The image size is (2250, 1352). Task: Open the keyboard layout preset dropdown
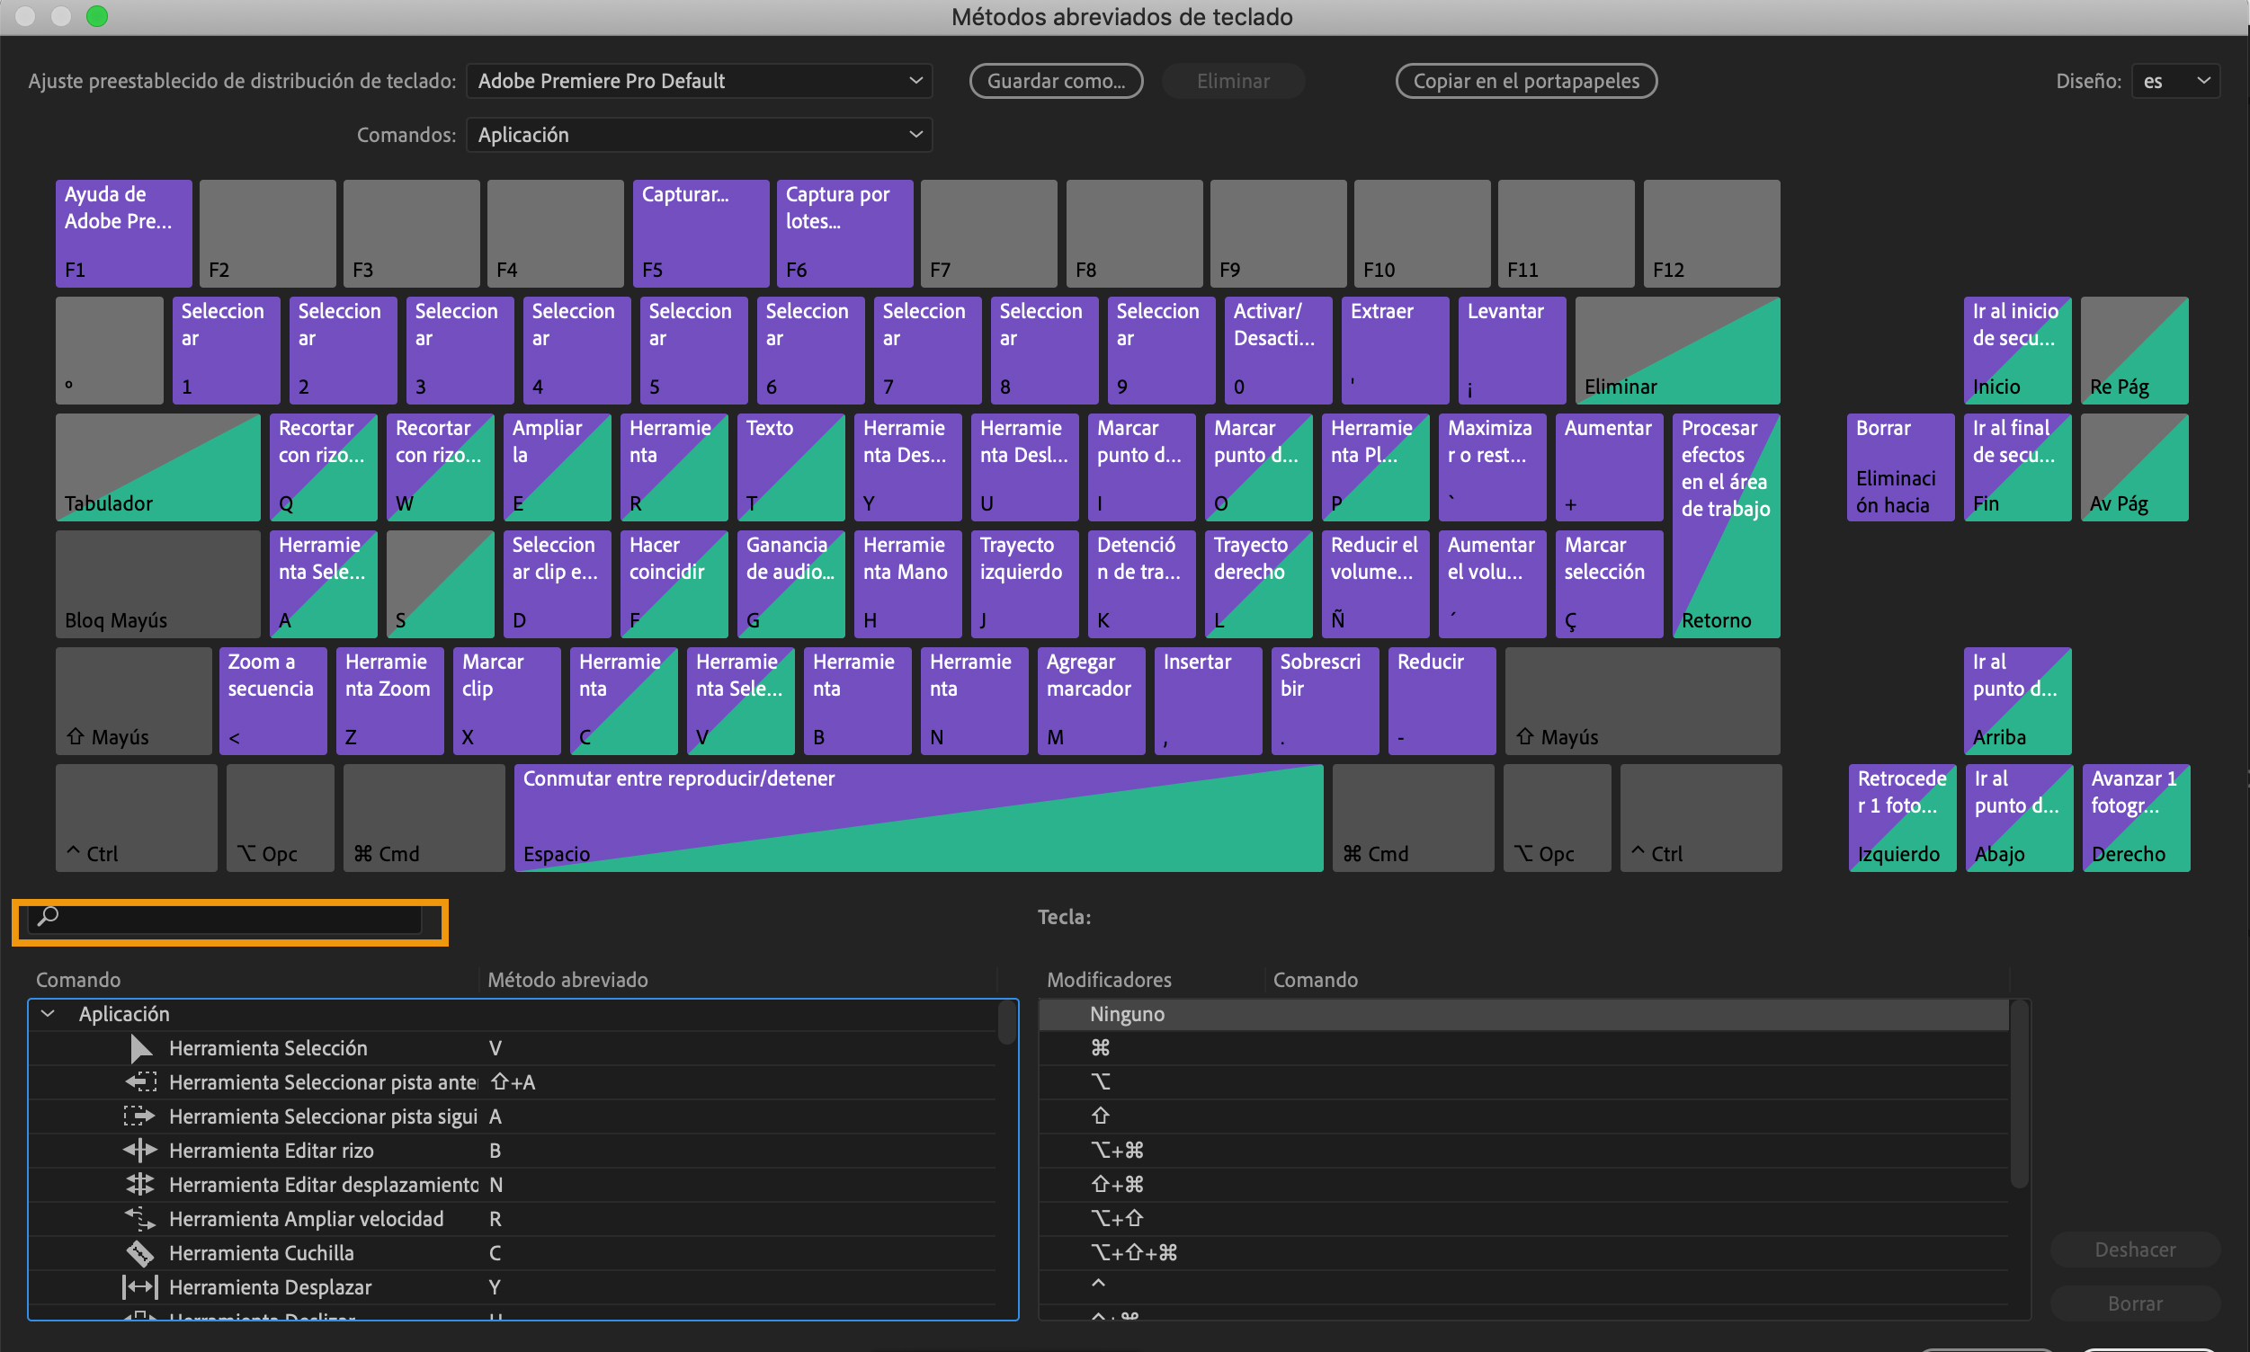pyautogui.click(x=699, y=81)
